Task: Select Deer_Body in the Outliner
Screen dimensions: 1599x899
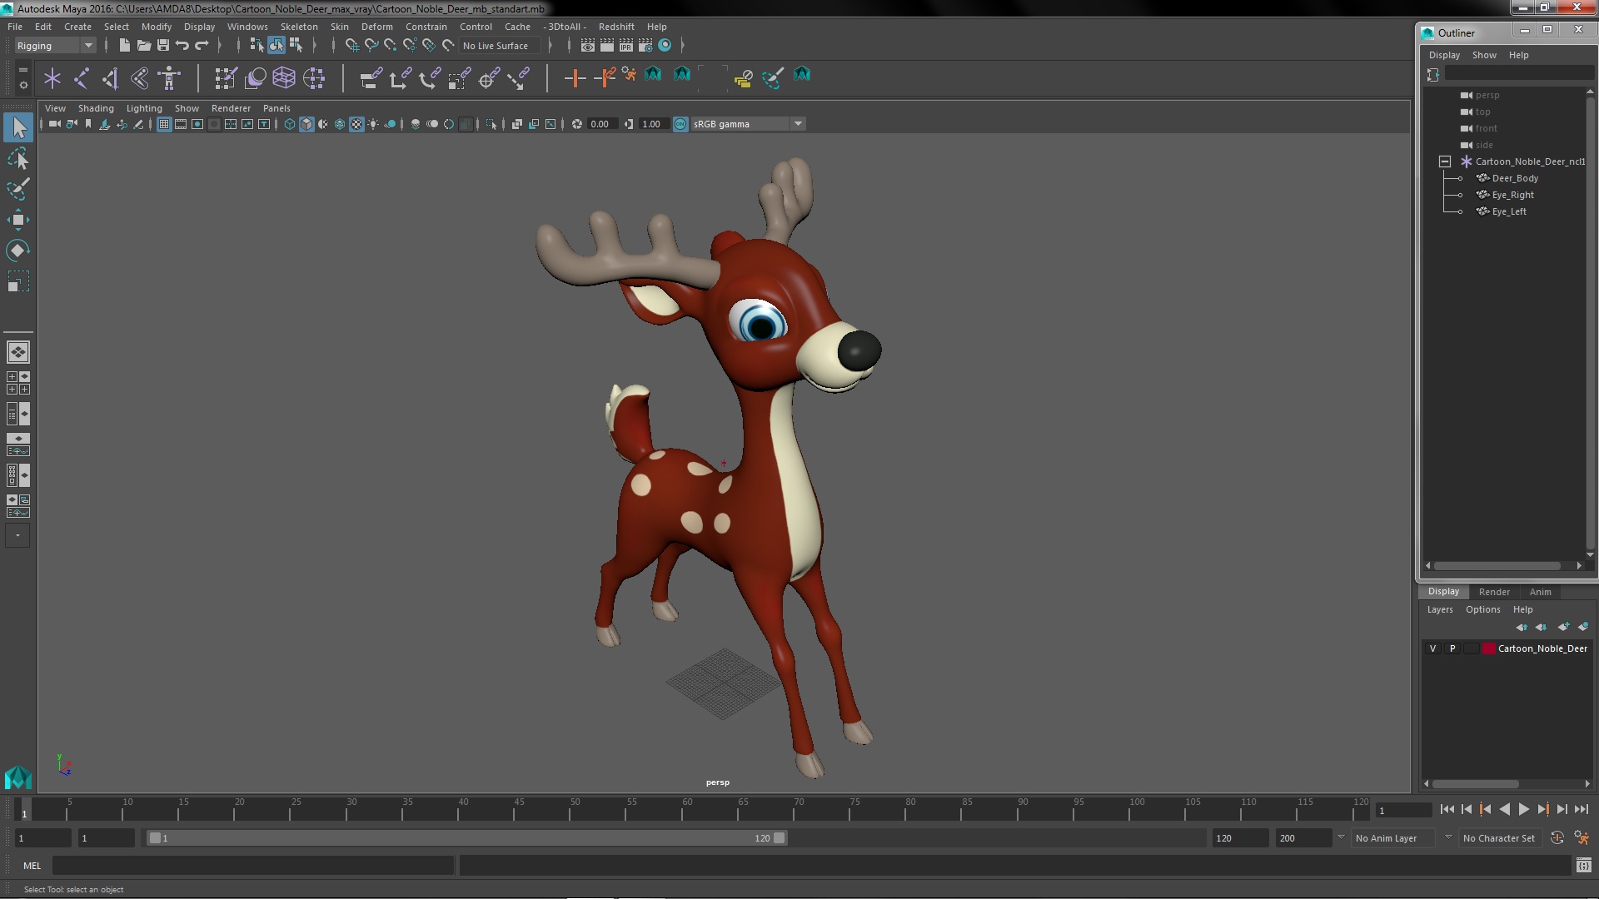Action: (1515, 178)
